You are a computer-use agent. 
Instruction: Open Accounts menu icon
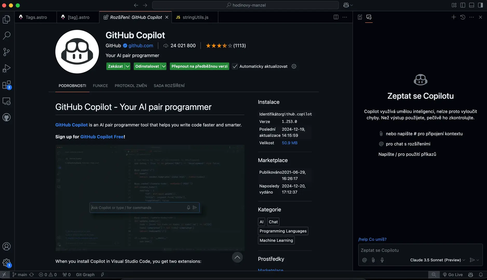click(x=6, y=246)
